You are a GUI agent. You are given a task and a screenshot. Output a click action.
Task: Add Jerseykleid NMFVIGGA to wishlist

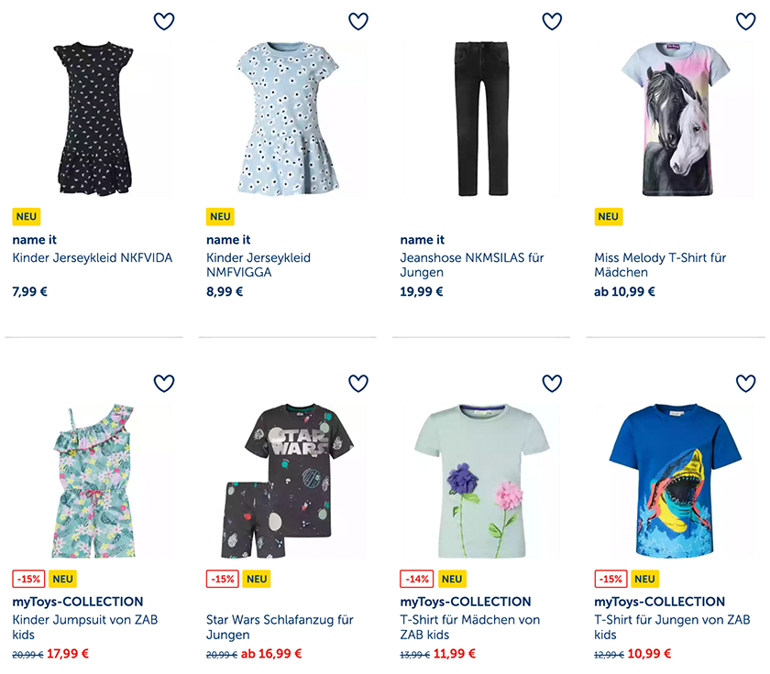coord(358,21)
